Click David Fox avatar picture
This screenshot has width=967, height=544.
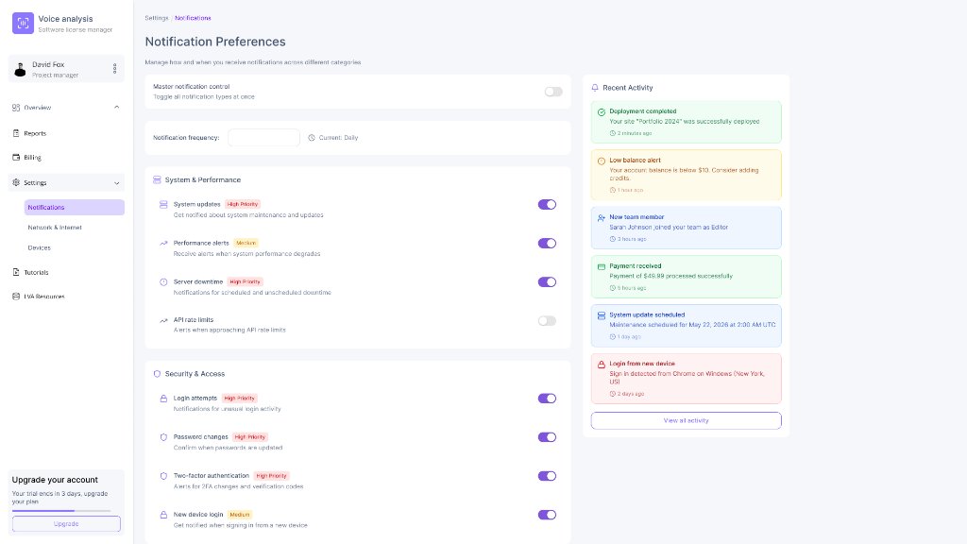21,69
